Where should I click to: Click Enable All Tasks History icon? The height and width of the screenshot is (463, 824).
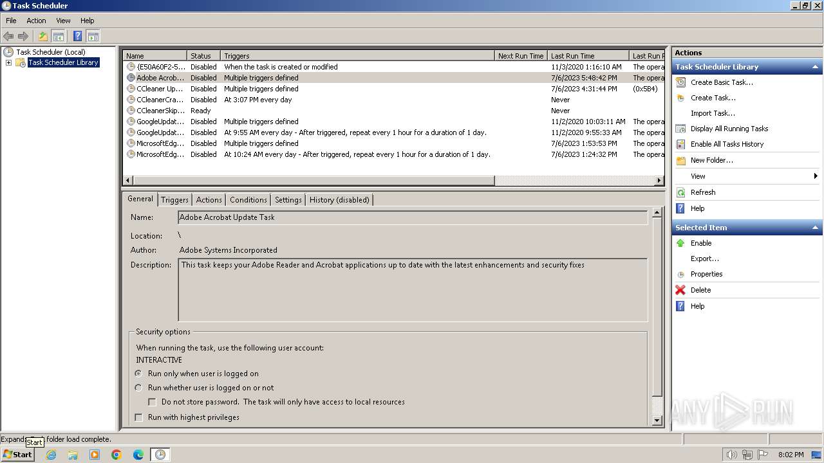click(681, 144)
